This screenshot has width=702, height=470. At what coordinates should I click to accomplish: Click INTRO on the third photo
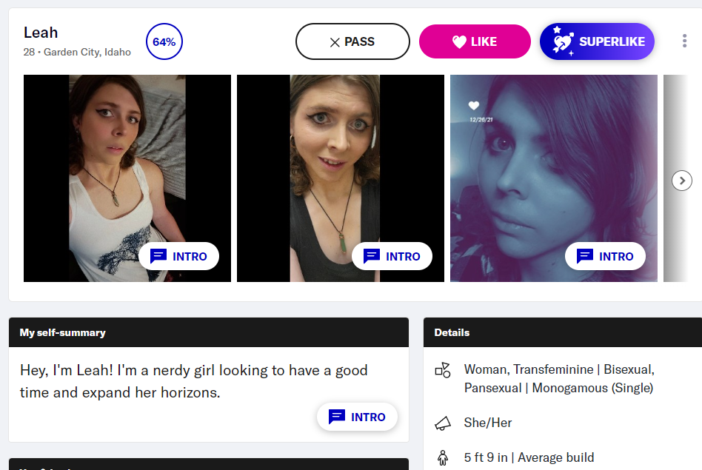pos(605,256)
